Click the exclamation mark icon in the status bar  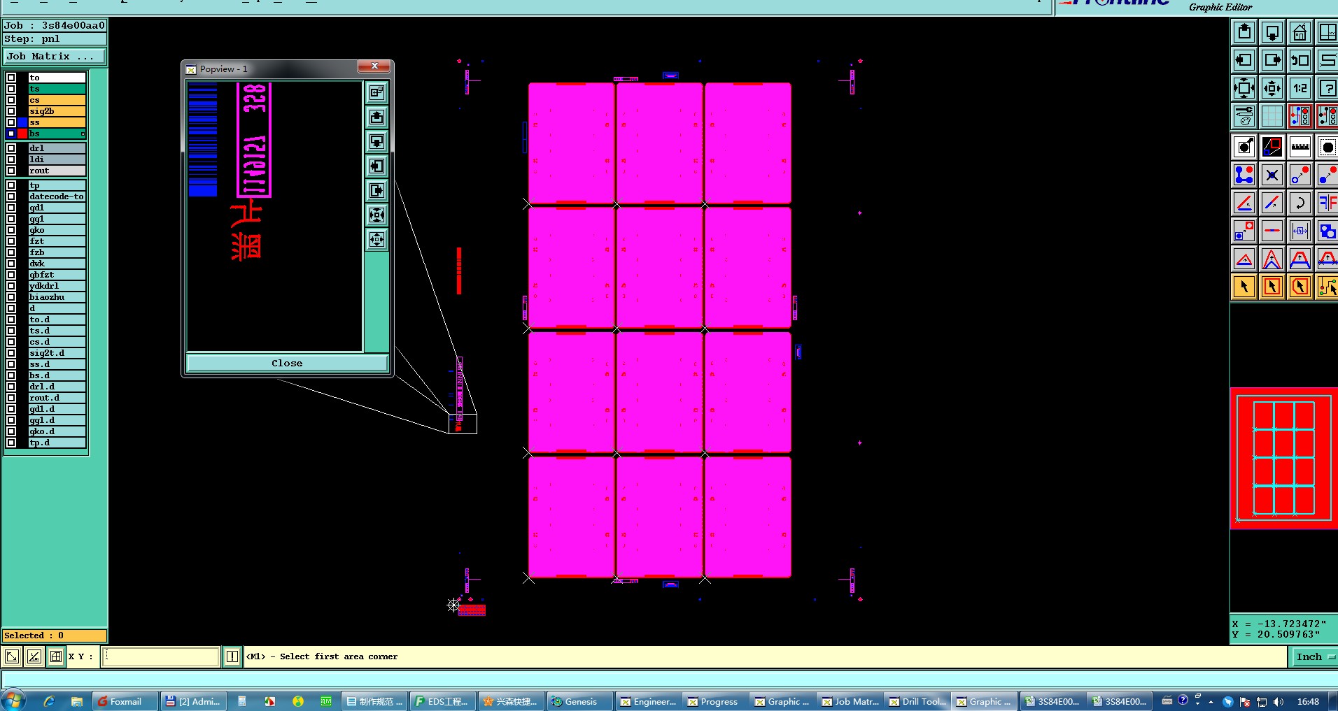pos(232,656)
